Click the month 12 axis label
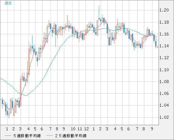Image resolution: width=174 pixels, height=140 pixels. [86, 129]
